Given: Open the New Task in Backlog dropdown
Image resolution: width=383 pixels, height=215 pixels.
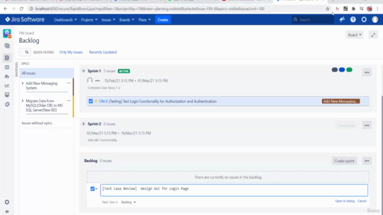Looking at the screenshot, I should (129, 202).
